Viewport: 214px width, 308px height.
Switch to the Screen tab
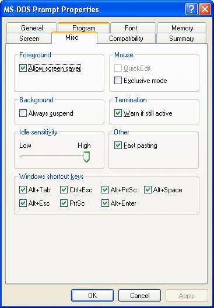(x=29, y=39)
